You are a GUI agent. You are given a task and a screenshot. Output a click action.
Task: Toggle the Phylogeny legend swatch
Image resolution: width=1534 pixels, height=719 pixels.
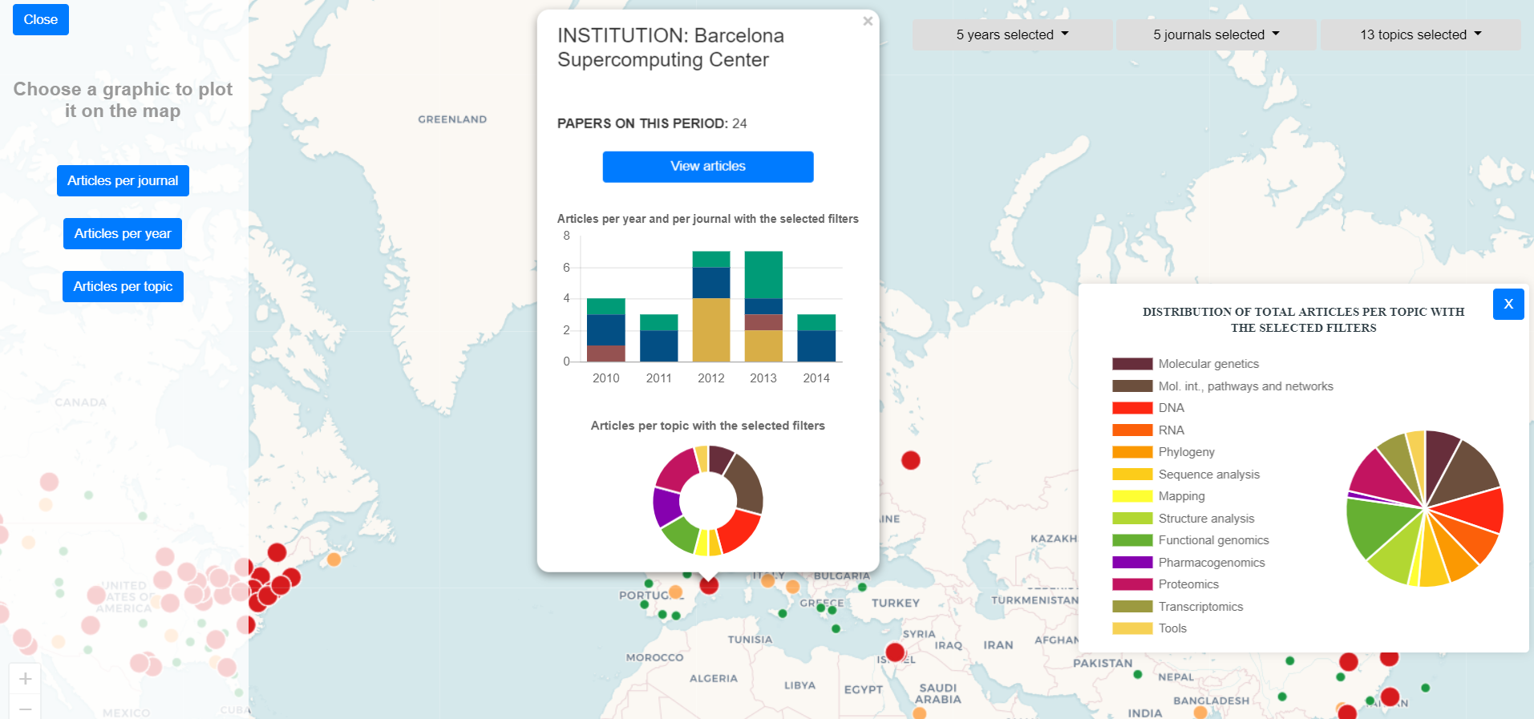click(1132, 452)
